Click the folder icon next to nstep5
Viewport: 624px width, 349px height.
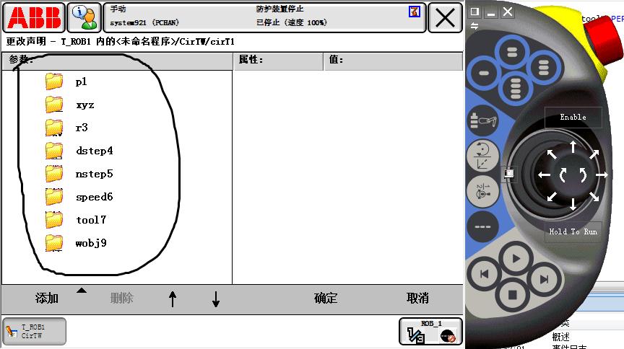coord(53,174)
